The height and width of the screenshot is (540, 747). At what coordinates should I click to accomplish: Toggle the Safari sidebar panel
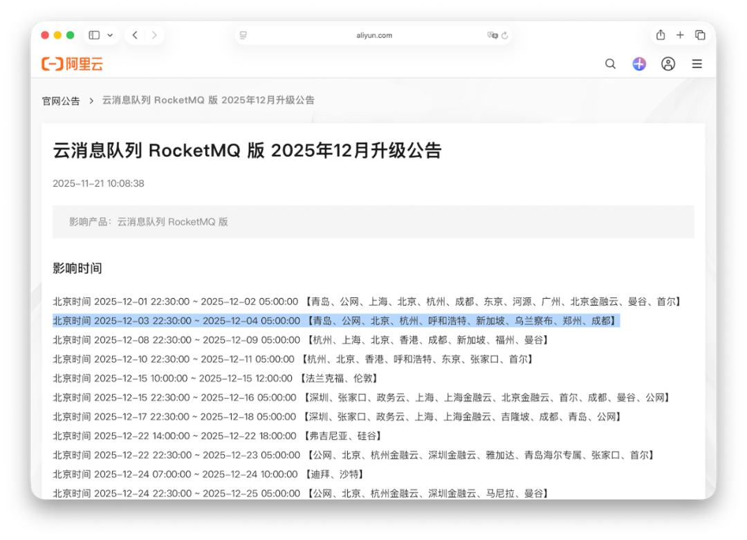pyautogui.click(x=93, y=35)
